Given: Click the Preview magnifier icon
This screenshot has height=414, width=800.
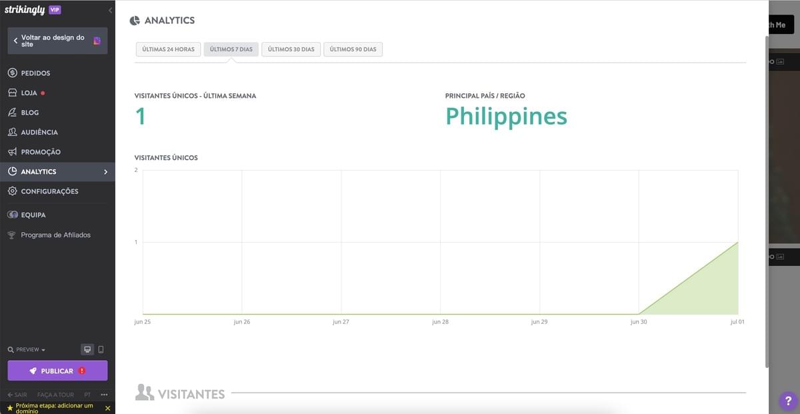Looking at the screenshot, I should click(11, 350).
